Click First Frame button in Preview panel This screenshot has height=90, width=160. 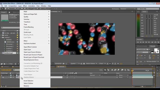pos(138,42)
